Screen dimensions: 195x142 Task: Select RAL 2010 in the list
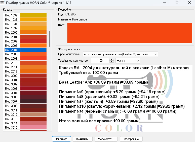point(25,63)
